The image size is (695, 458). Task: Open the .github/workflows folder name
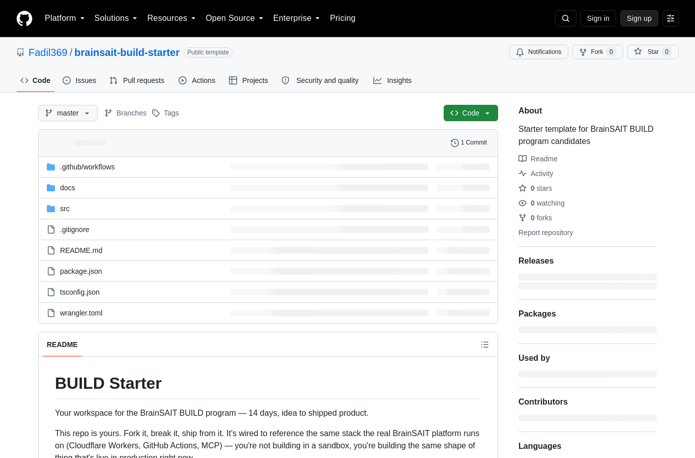click(87, 167)
